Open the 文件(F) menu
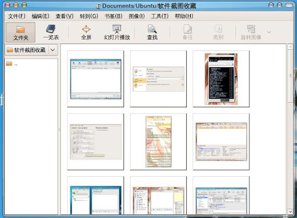297x218 pixels. [x=17, y=16]
